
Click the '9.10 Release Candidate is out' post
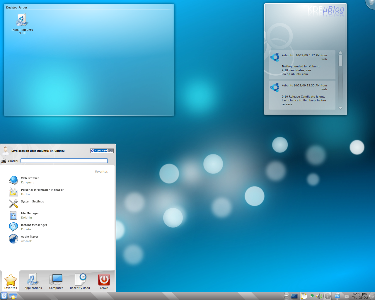(x=304, y=100)
